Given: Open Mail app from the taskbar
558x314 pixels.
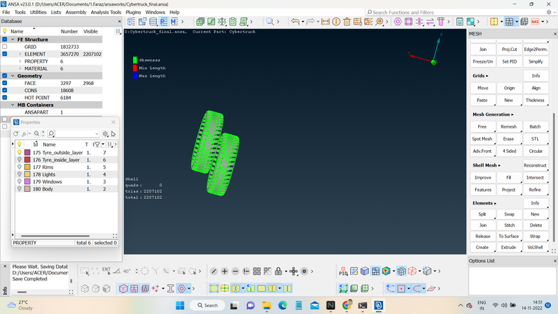Looking at the screenshot, I should click(315, 306).
